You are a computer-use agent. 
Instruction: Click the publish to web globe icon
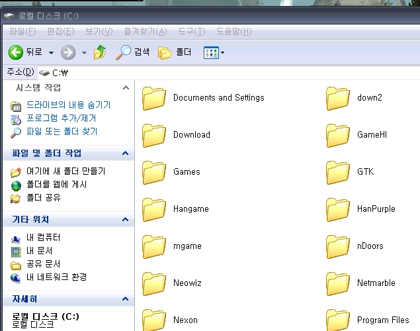click(x=16, y=185)
